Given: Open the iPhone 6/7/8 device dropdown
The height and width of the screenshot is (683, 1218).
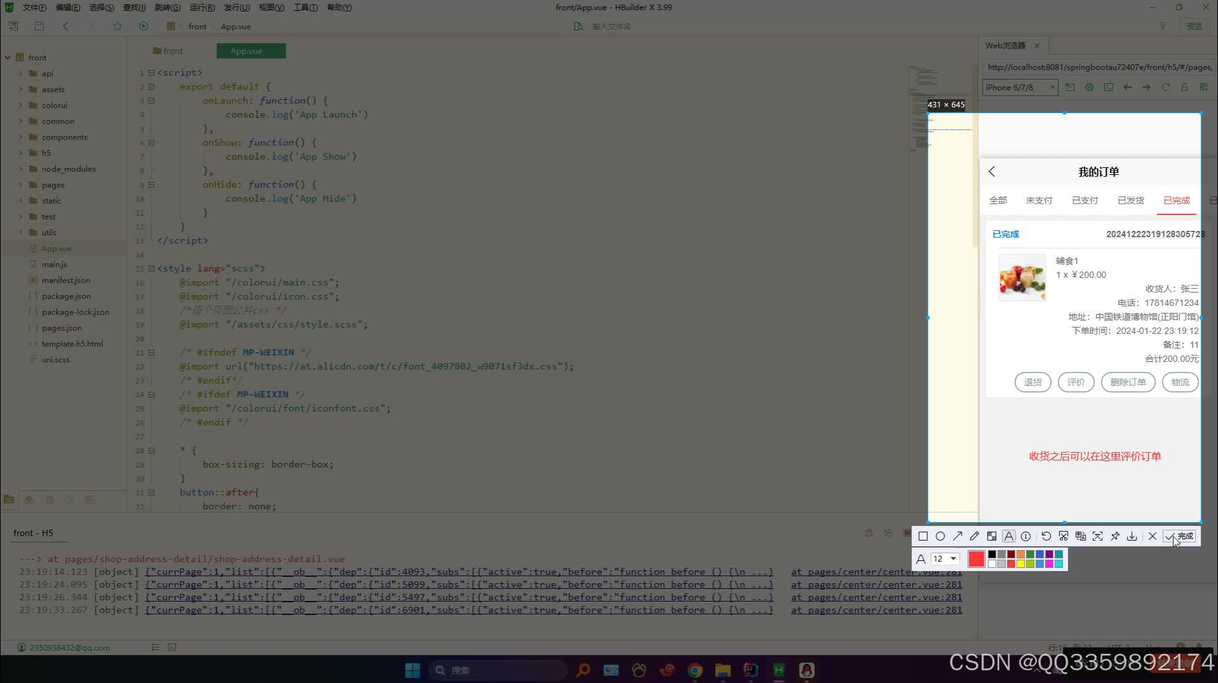Looking at the screenshot, I should pos(1020,87).
